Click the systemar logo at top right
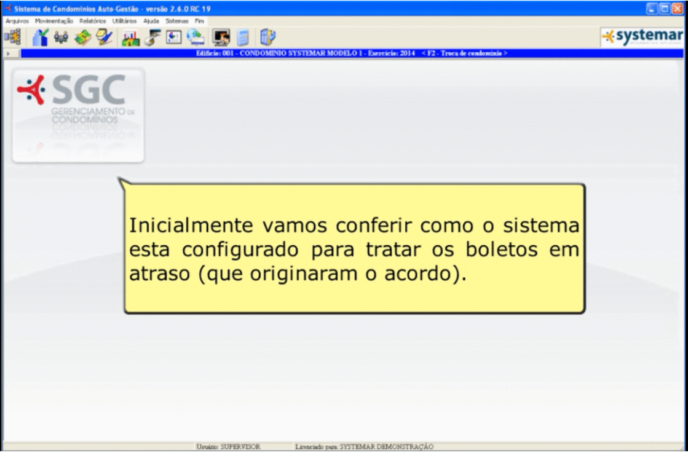The image size is (688, 453). pos(642,37)
